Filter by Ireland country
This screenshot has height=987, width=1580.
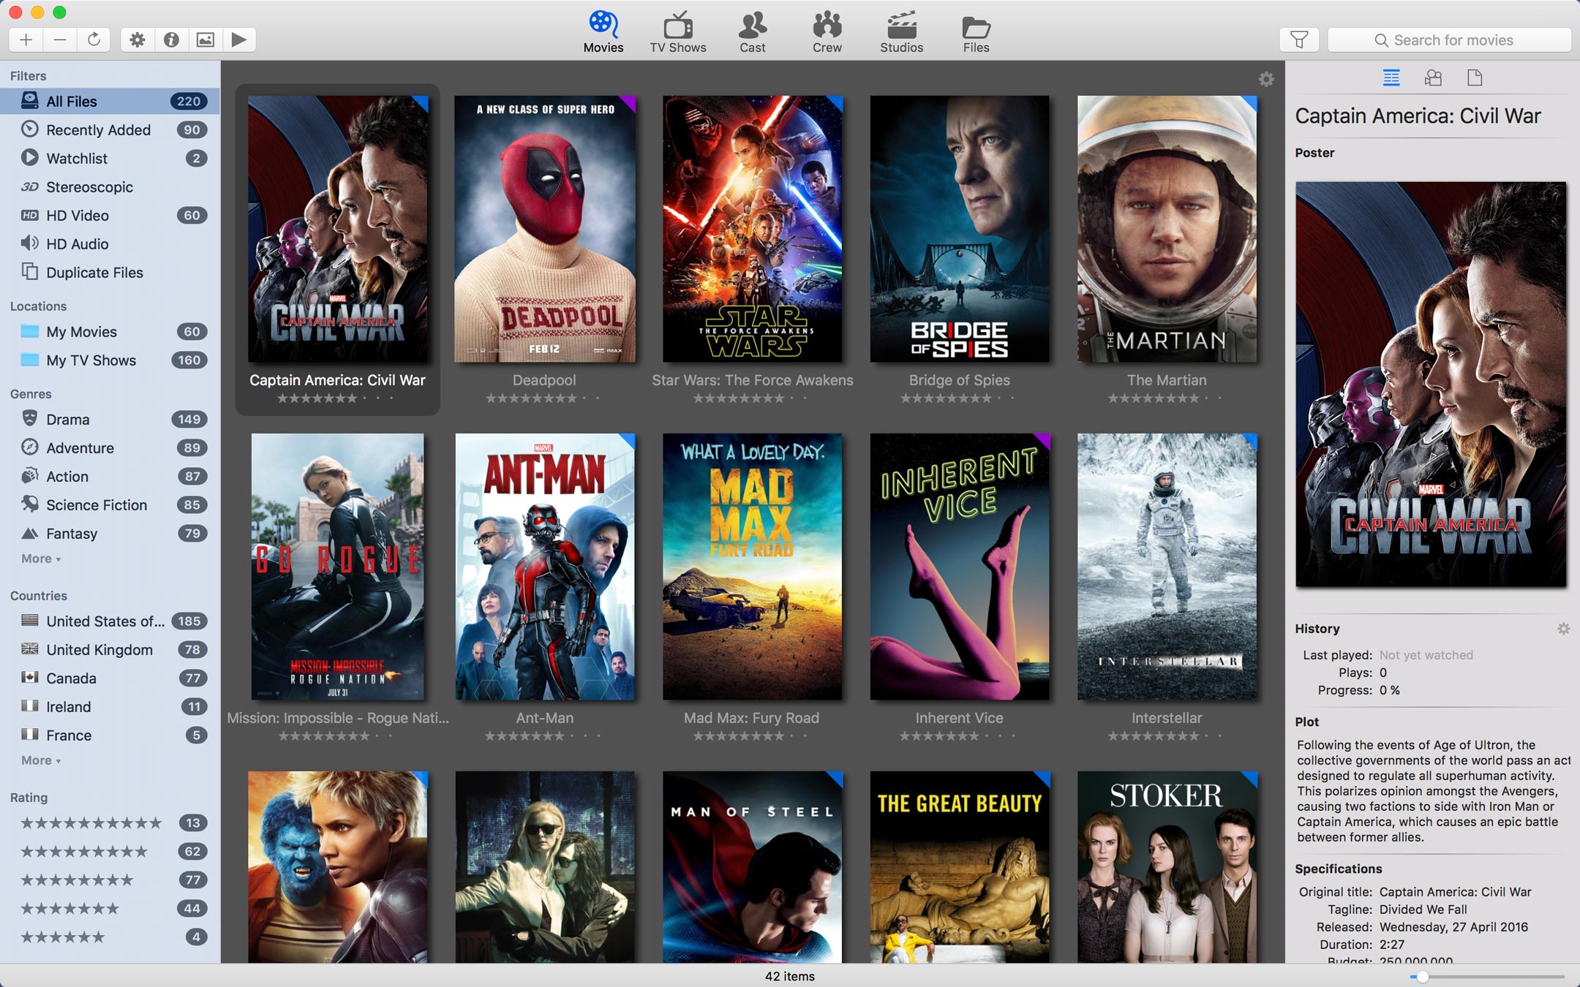[x=110, y=706]
